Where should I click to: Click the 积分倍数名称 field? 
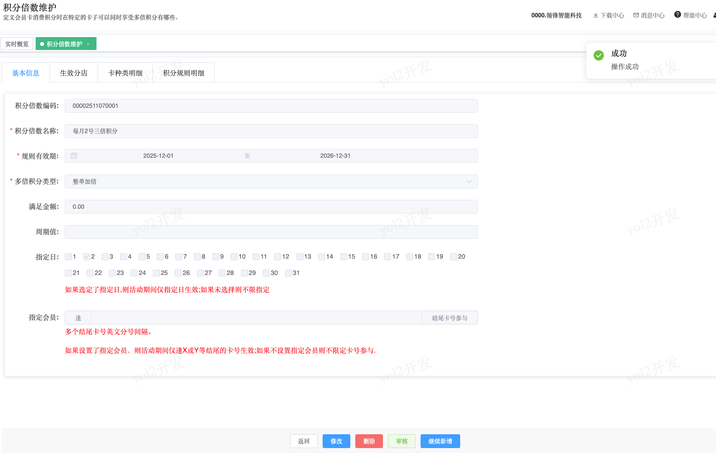[271, 131]
